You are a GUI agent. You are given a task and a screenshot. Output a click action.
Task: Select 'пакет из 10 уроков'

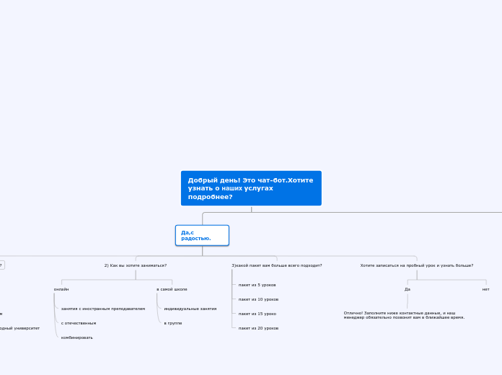[258, 299]
